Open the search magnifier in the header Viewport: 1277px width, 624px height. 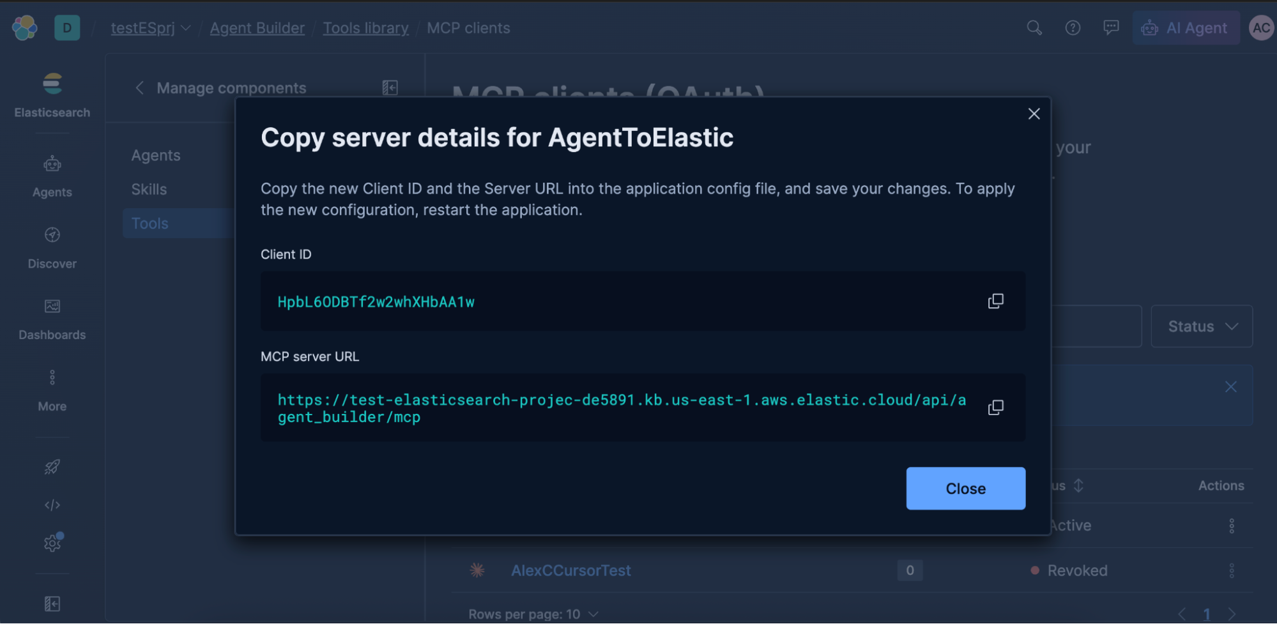[x=1034, y=28]
